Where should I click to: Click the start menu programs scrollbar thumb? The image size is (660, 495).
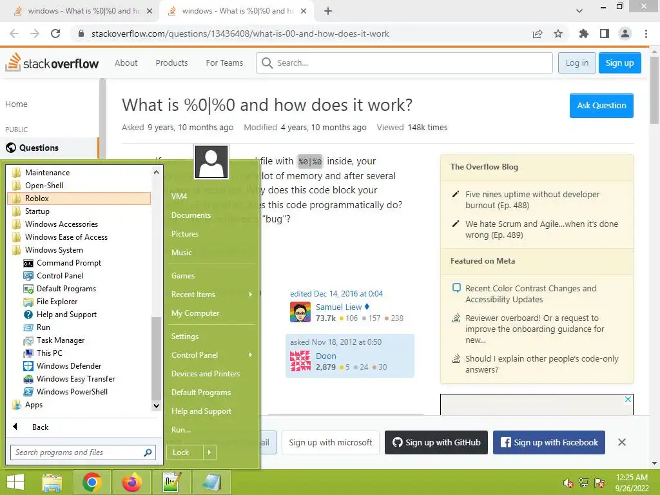(x=156, y=357)
